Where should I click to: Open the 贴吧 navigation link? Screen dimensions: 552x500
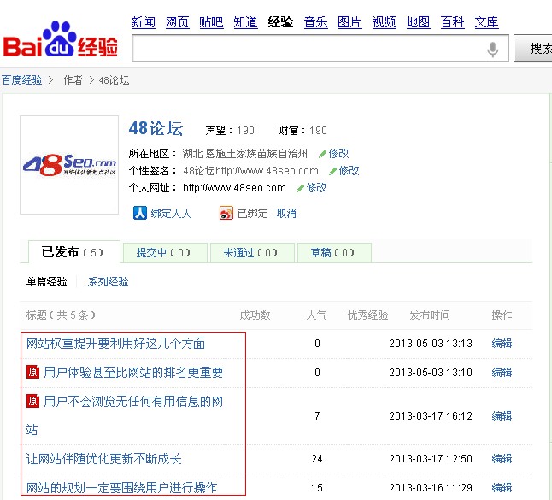(211, 22)
